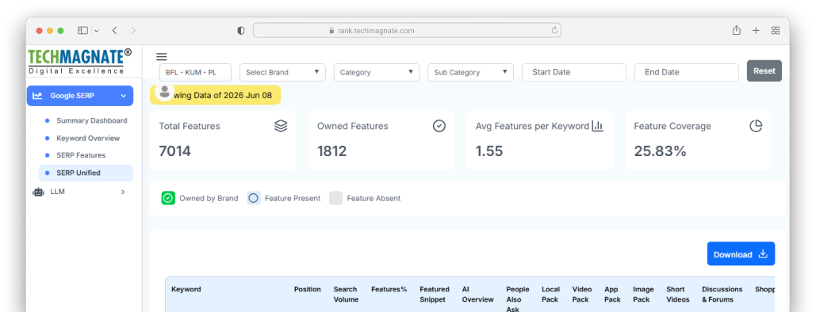This screenshot has width=816, height=312.
Task: Show the tab overview grid icon
Action: 776,31
